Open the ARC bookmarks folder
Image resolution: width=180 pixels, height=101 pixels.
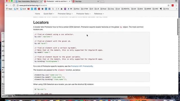[156, 9]
